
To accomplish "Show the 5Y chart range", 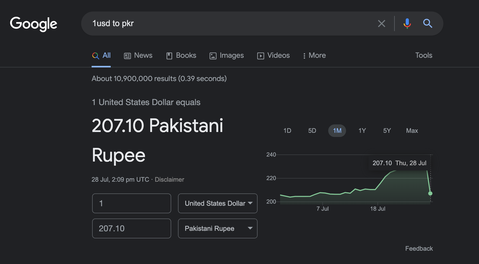I will (x=387, y=131).
